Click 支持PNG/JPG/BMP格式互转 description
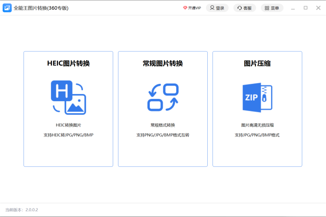 point(163,135)
